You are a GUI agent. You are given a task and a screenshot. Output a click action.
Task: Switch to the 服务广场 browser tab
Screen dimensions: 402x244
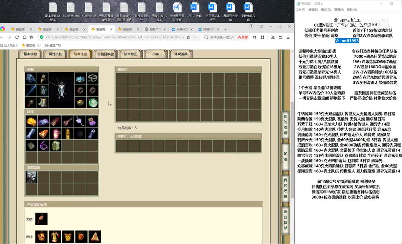155,29
